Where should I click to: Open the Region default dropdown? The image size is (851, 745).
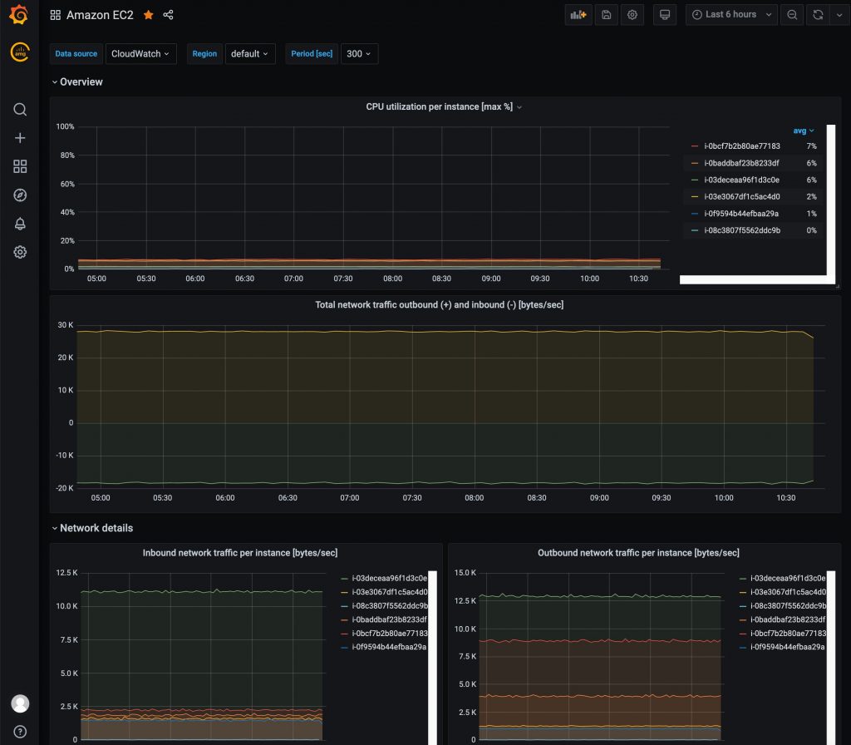(249, 54)
